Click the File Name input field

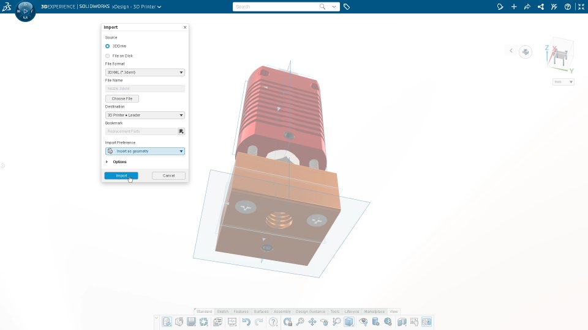tap(145, 89)
